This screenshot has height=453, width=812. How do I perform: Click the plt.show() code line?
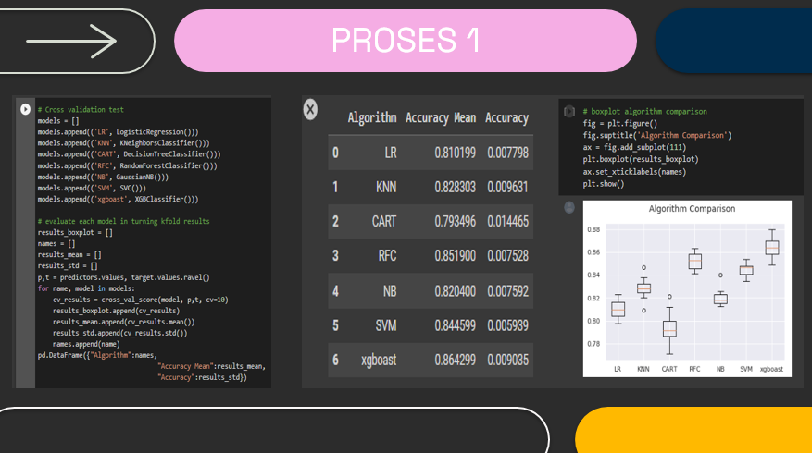[x=604, y=184]
